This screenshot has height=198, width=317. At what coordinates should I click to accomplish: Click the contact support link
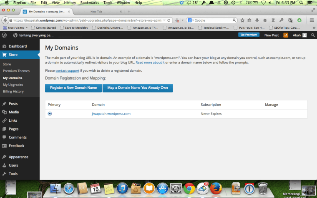(67, 71)
